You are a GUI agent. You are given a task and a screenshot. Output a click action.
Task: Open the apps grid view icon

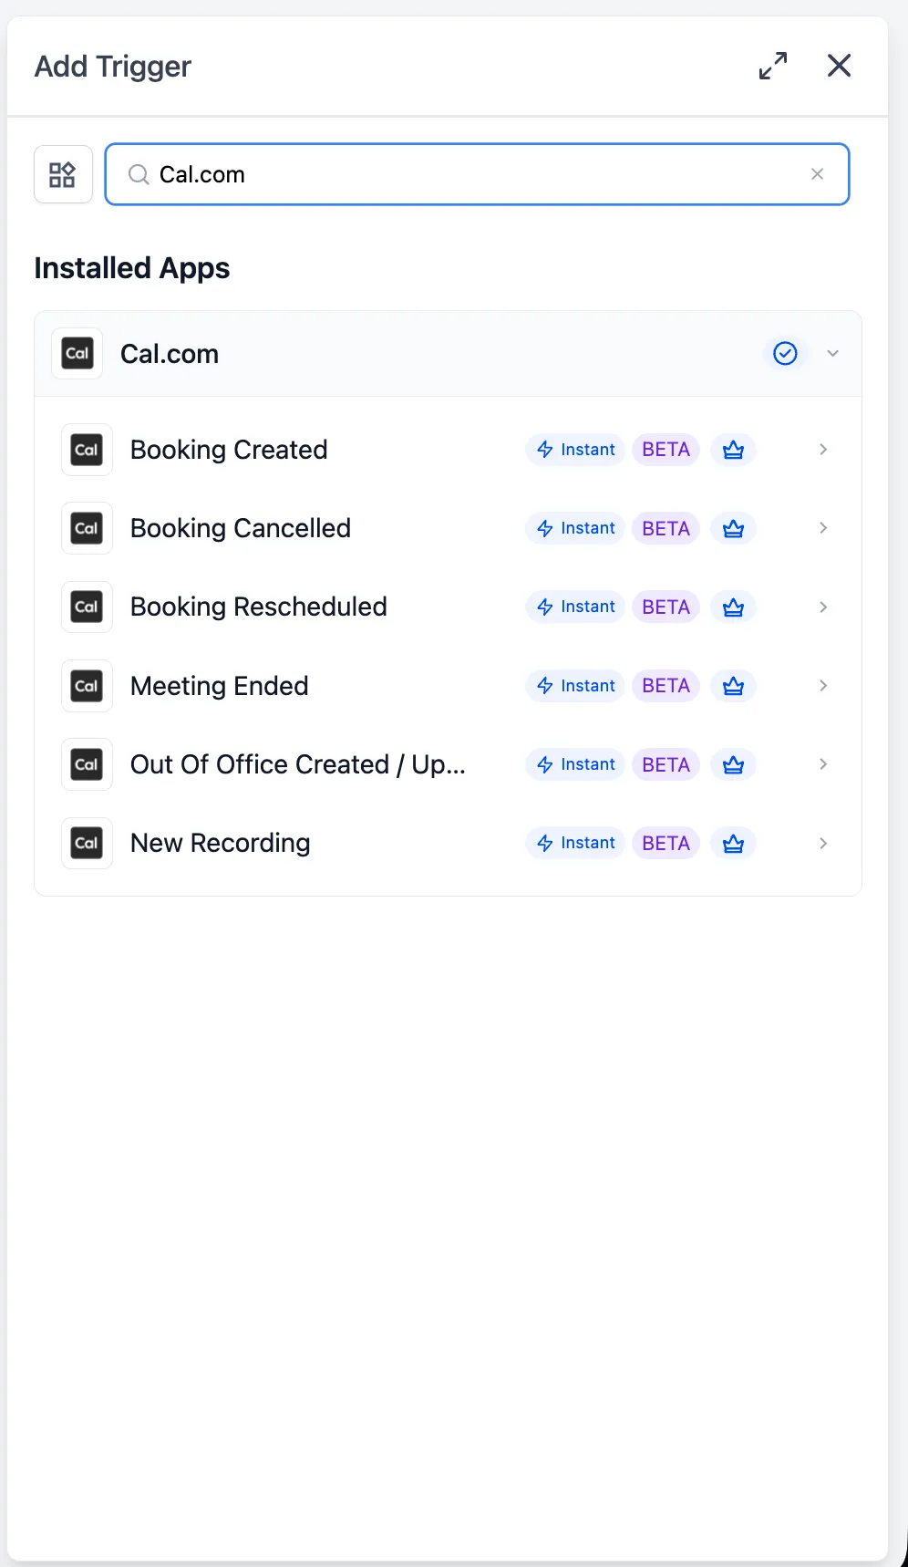pyautogui.click(x=63, y=174)
